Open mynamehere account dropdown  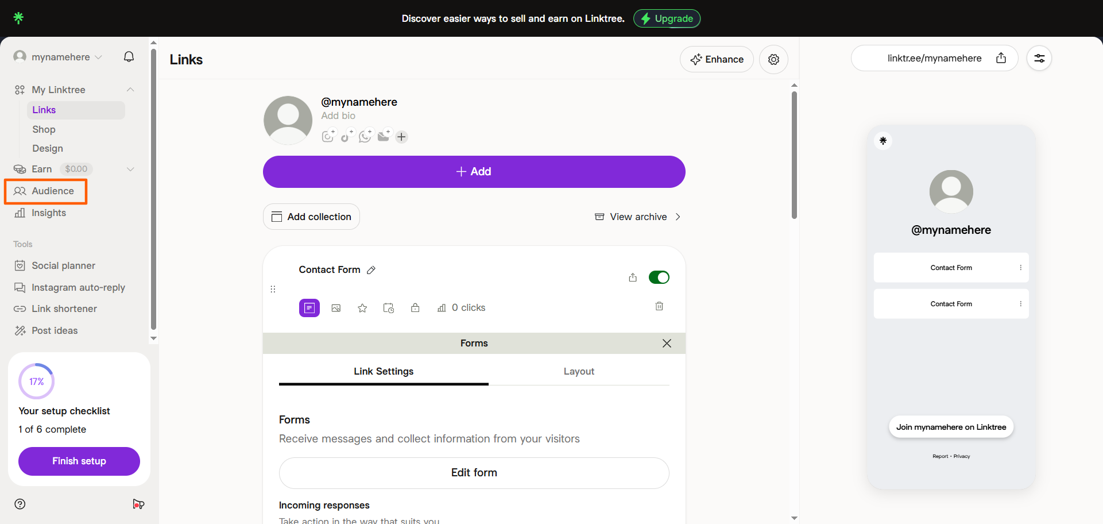[x=58, y=57]
